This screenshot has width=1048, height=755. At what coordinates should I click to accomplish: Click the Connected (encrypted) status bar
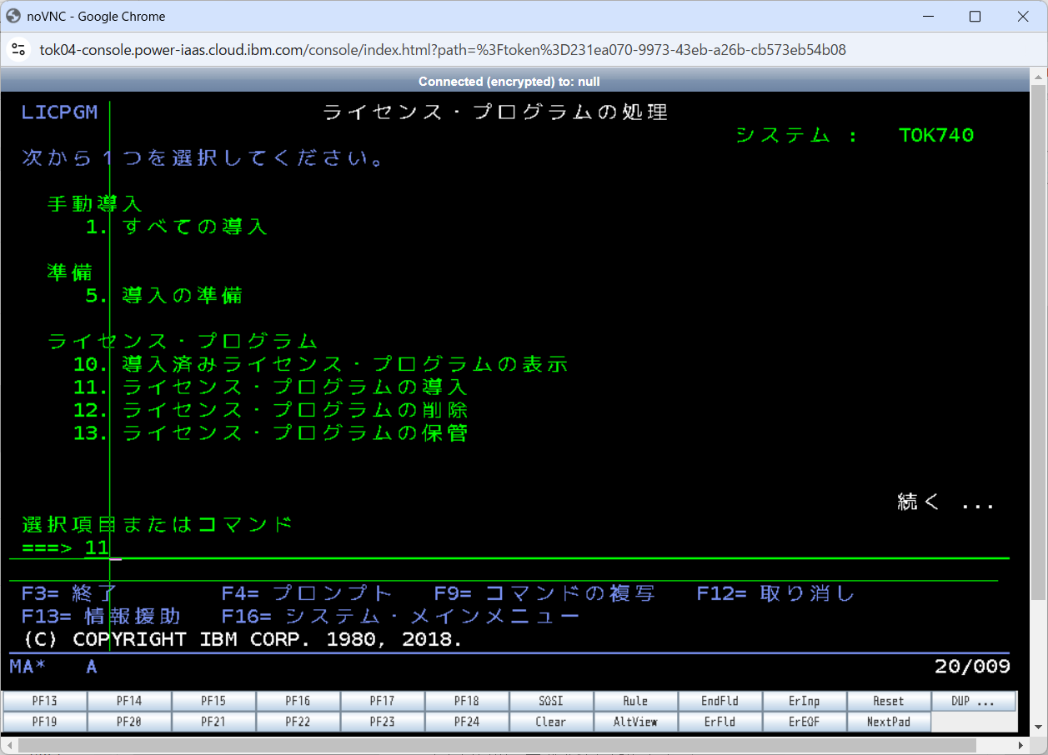click(509, 81)
